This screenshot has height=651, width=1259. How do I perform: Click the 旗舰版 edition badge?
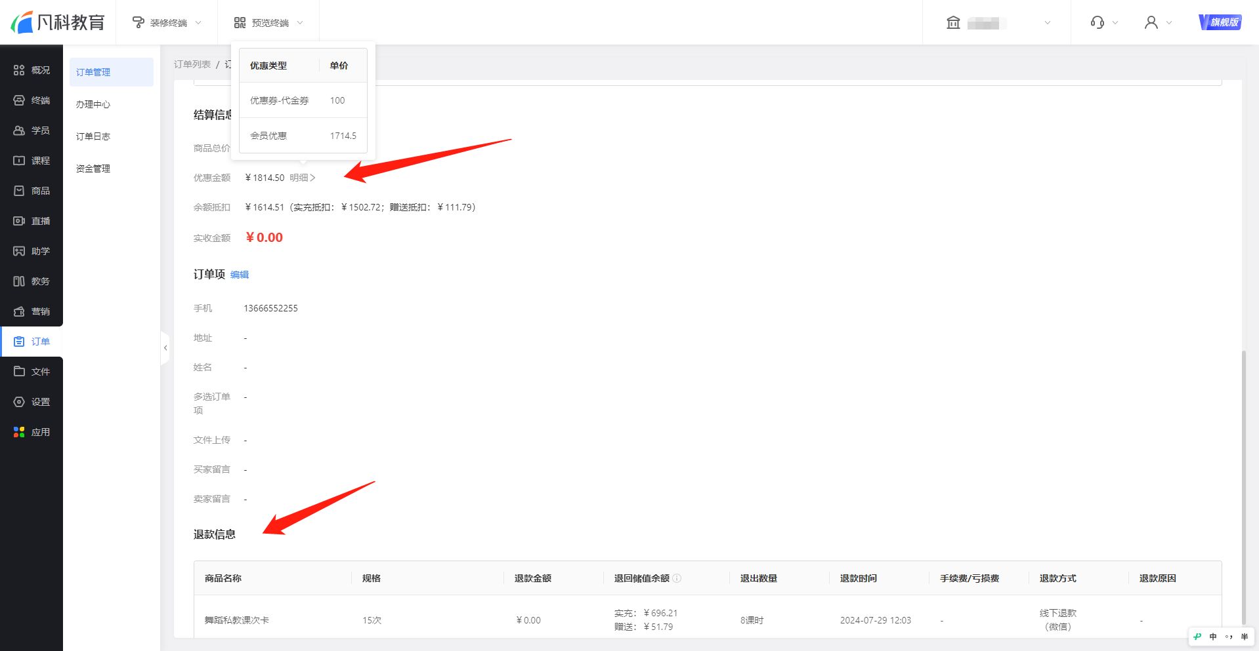point(1220,22)
